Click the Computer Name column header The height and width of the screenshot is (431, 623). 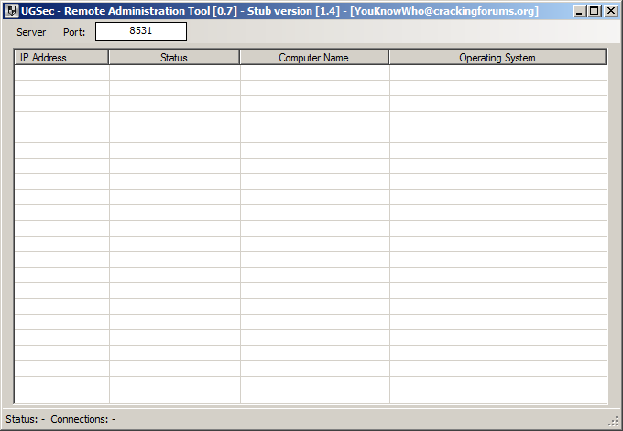click(x=313, y=58)
